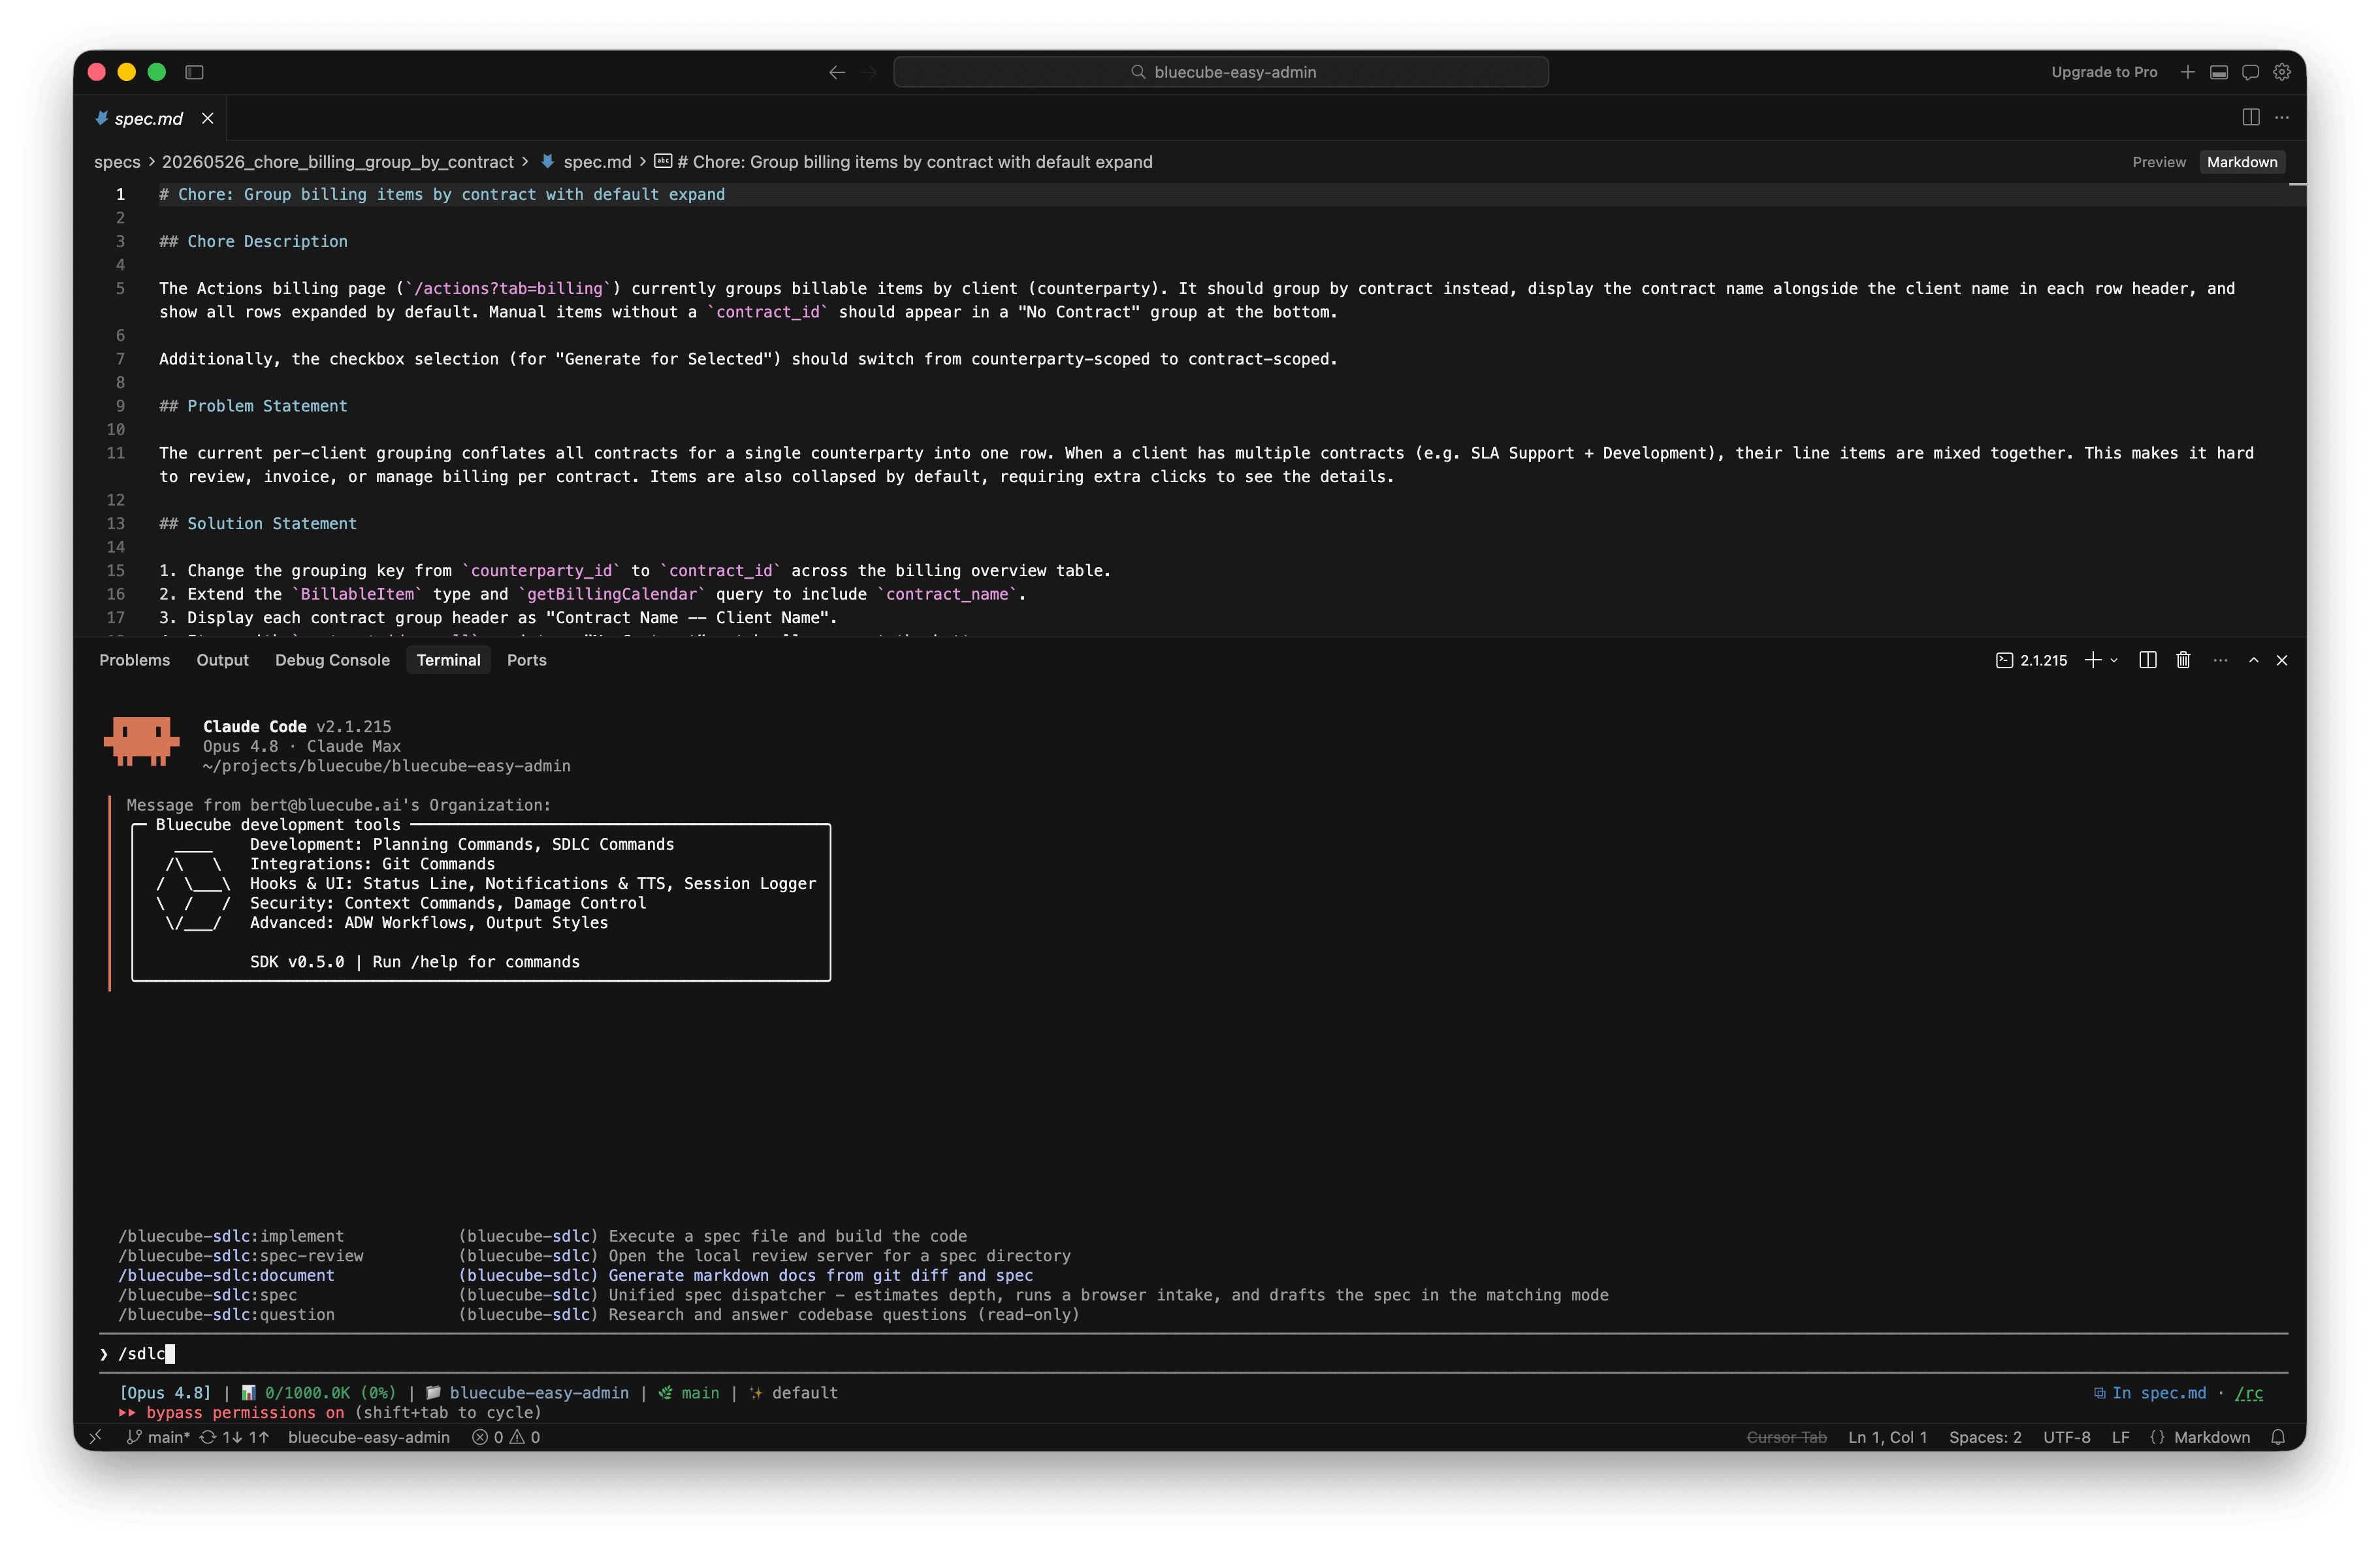The height and width of the screenshot is (1548, 2380).
Task: Click the [Opus 4.8] status line label
Action: (x=165, y=1393)
